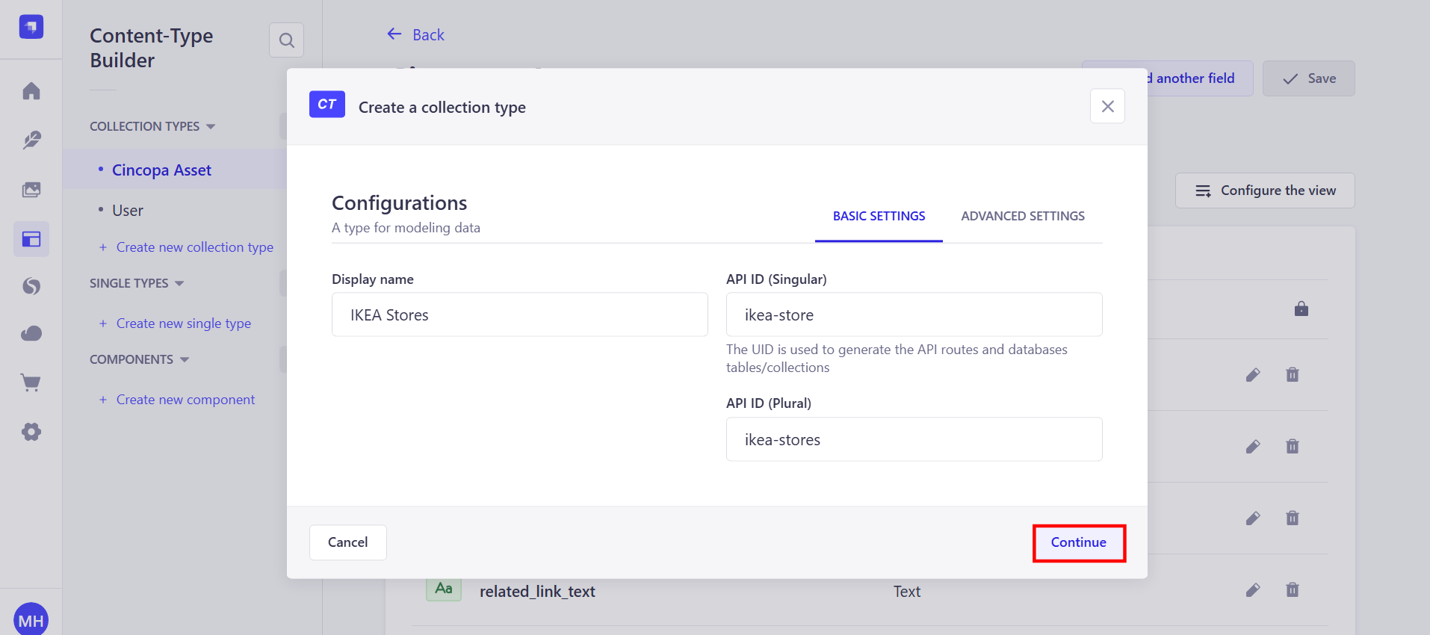This screenshot has height=635, width=1430.
Task: Click the Cancel button
Action: tap(348, 542)
